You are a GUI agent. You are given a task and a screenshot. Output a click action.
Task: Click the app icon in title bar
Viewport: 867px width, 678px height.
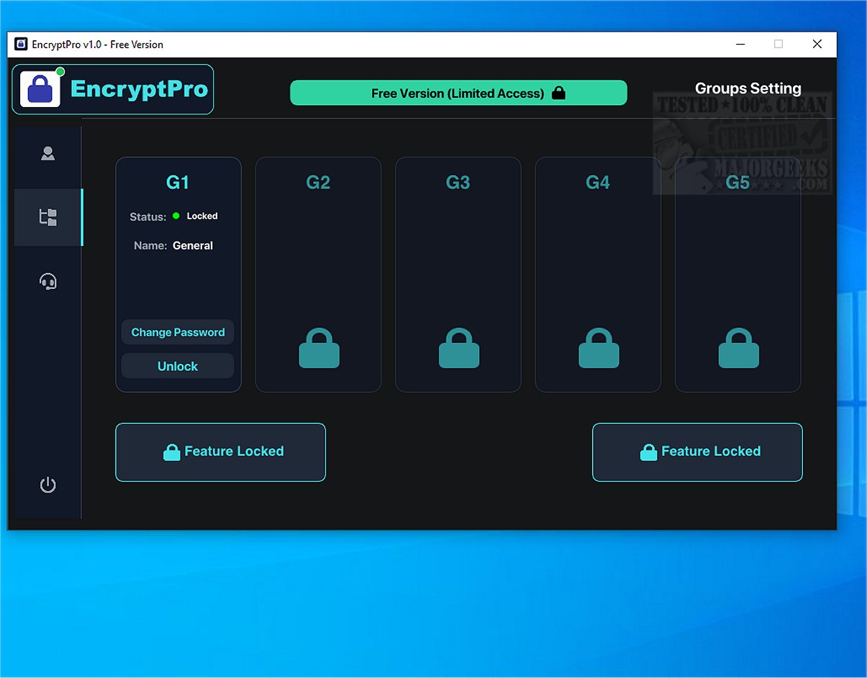[x=21, y=45]
